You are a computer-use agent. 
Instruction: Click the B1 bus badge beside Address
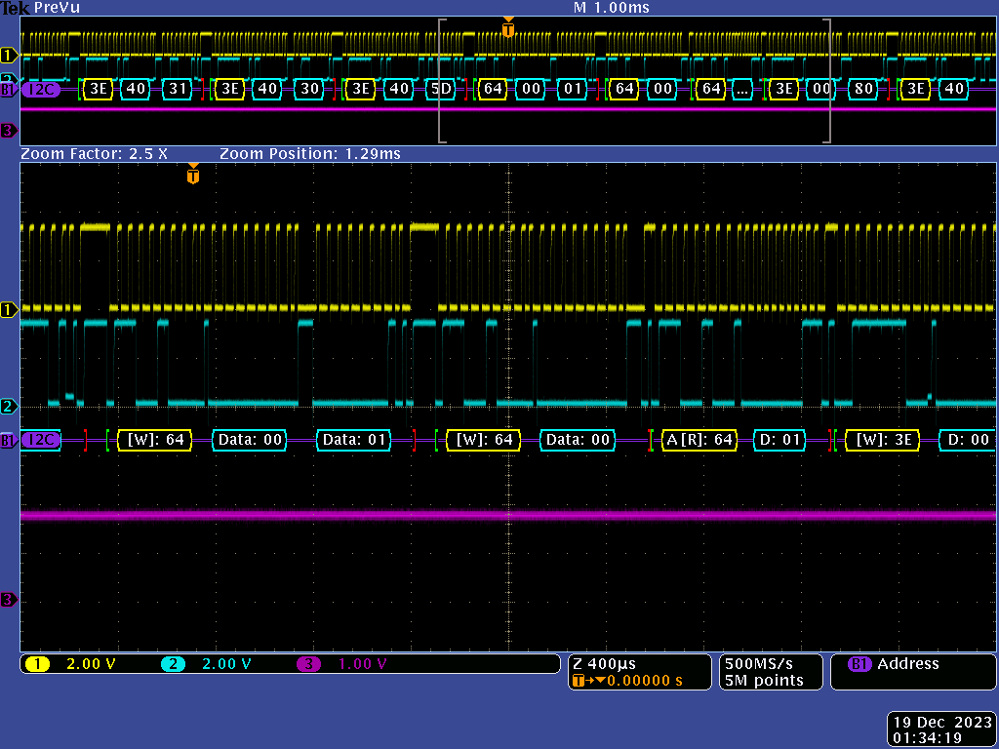(860, 663)
